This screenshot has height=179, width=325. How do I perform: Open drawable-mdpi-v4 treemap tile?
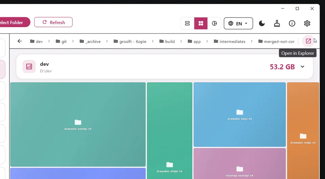pyautogui.click(x=303, y=131)
